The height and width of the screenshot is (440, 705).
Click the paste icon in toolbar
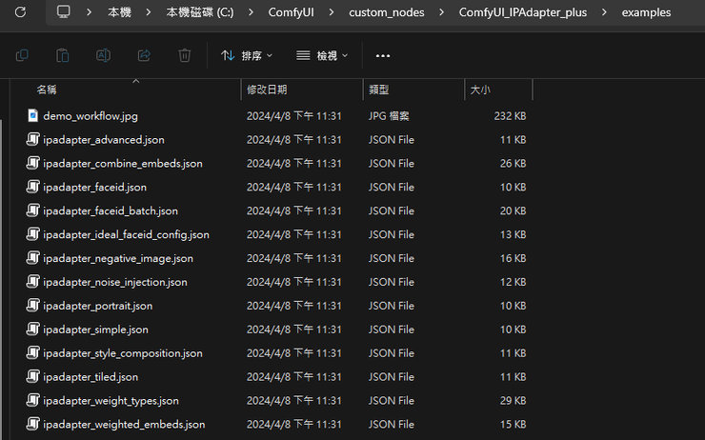[x=63, y=56]
